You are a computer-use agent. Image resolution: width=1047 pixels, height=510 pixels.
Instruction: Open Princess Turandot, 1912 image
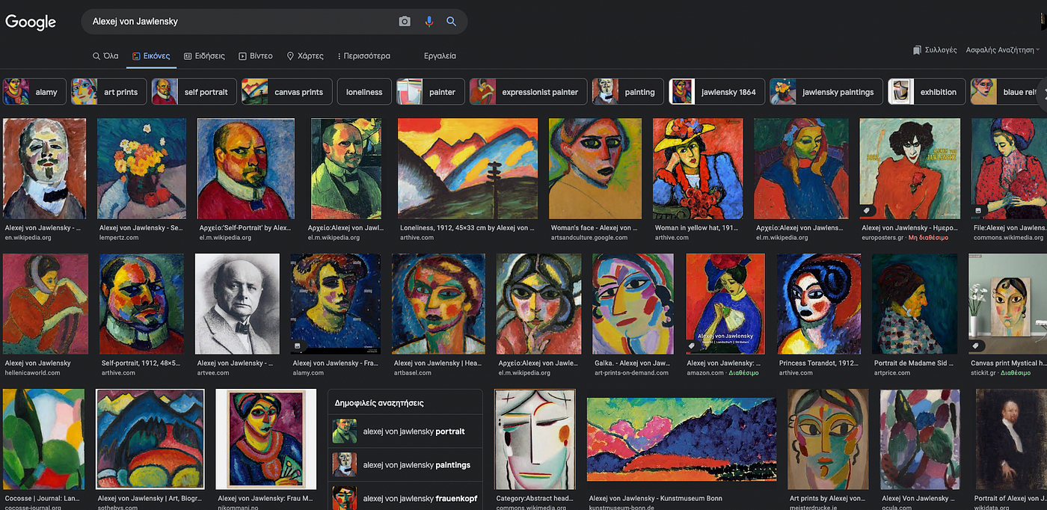819,304
